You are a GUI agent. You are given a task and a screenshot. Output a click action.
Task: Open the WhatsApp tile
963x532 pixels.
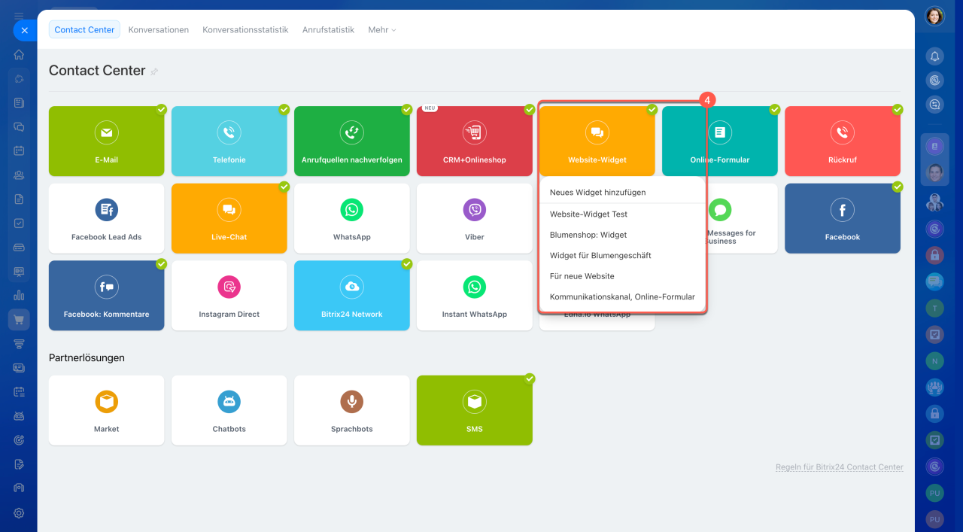[x=351, y=218]
